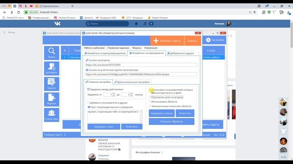
Task: Click the bookmark icon in the address bar
Action: (255, 12)
